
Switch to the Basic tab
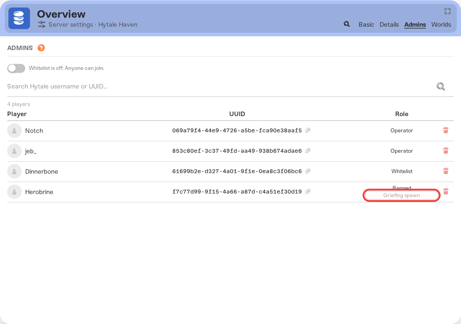pos(366,25)
